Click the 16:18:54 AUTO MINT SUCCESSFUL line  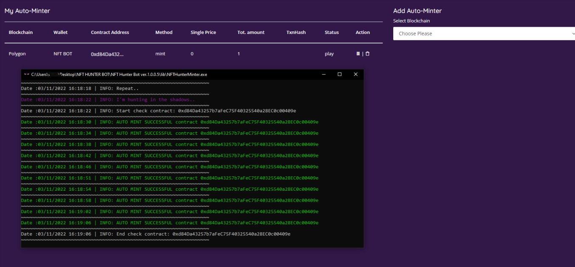pos(170,189)
